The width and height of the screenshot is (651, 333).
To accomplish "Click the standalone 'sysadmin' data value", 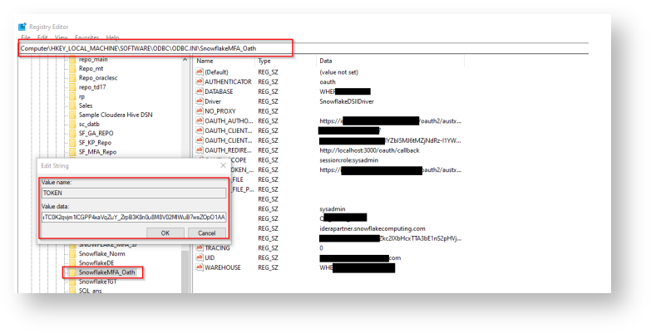I will pos(333,209).
